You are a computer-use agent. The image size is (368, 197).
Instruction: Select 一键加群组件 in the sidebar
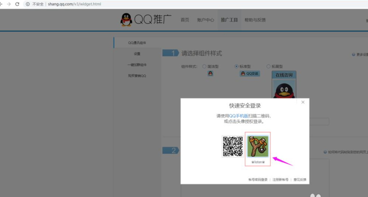coord(137,65)
